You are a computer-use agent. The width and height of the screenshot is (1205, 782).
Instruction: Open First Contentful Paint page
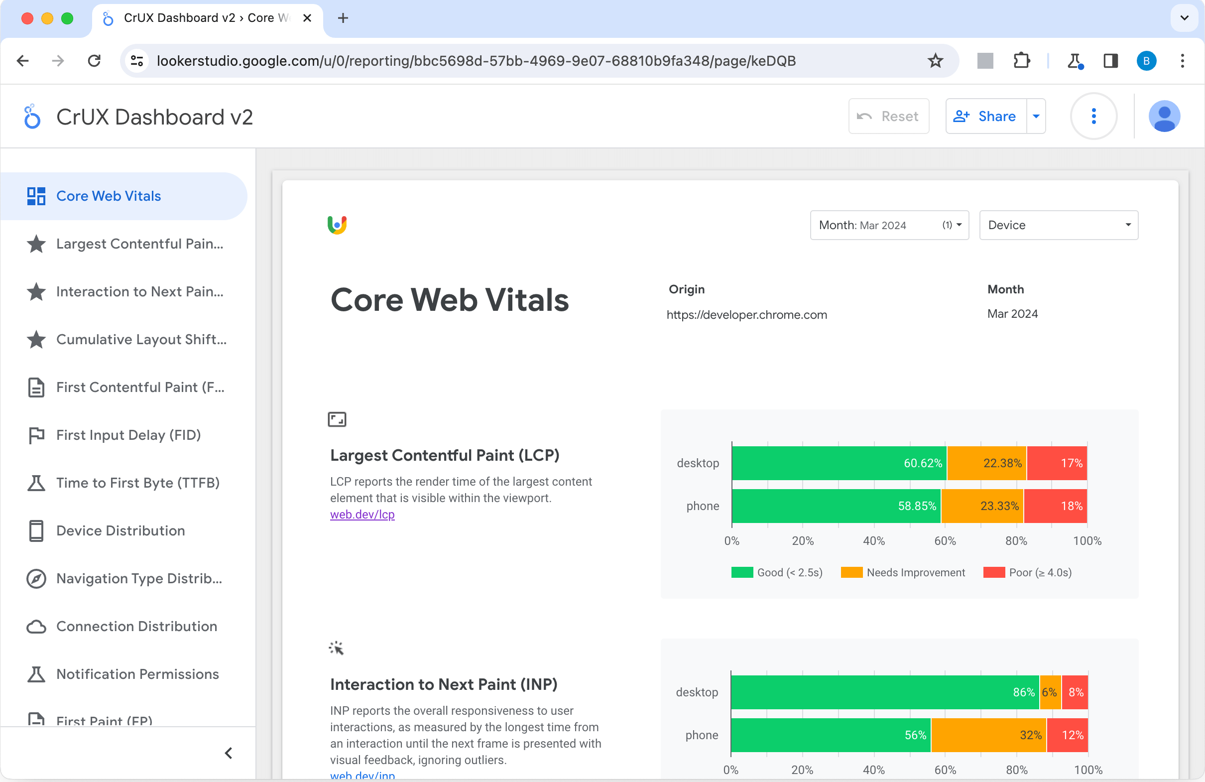point(123,388)
